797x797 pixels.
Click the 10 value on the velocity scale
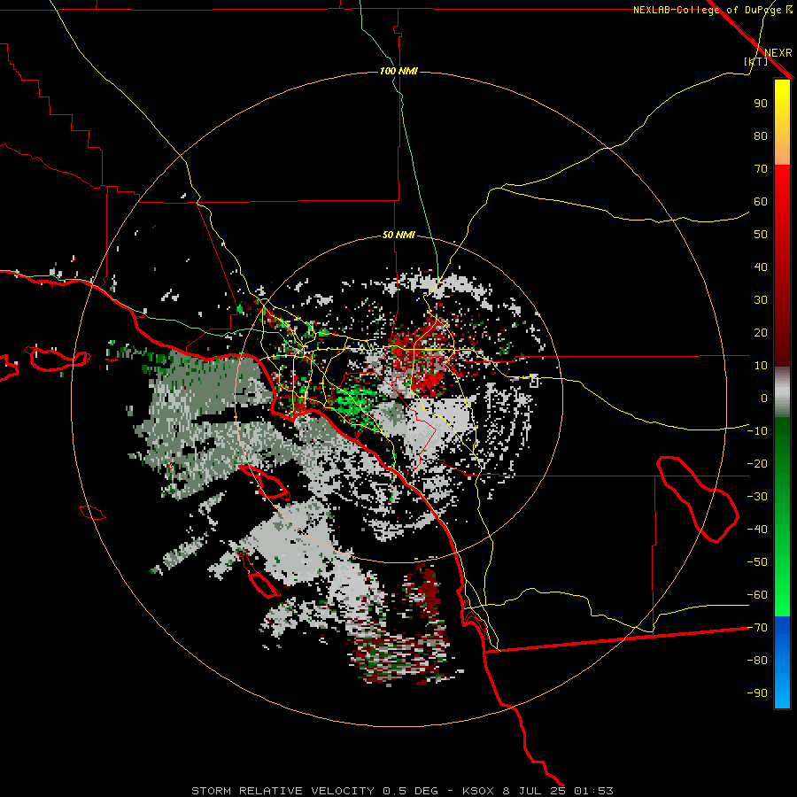click(x=761, y=366)
